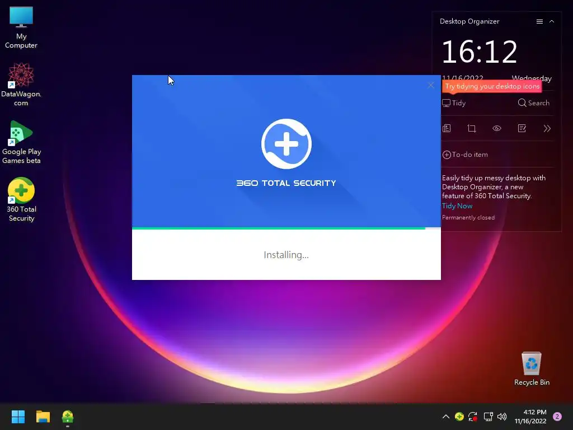Open the volume speaker tray icon

point(502,417)
